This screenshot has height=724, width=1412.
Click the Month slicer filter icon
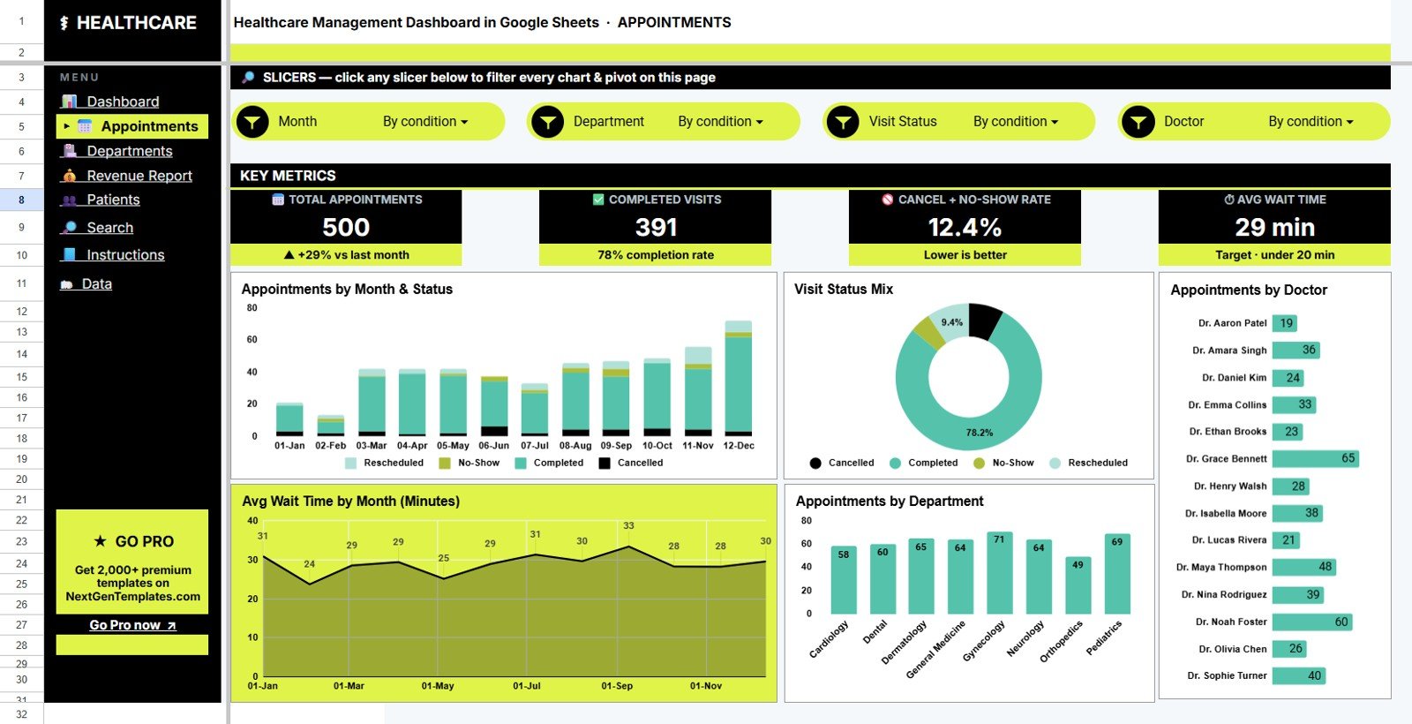click(x=253, y=122)
